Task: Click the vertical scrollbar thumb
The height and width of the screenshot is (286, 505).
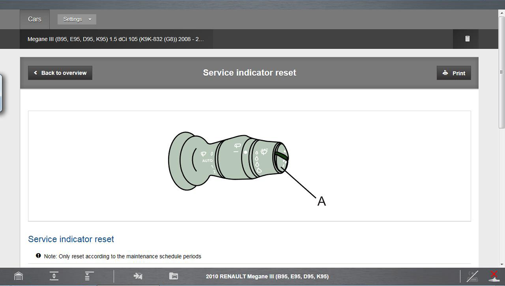Action: click(502, 72)
